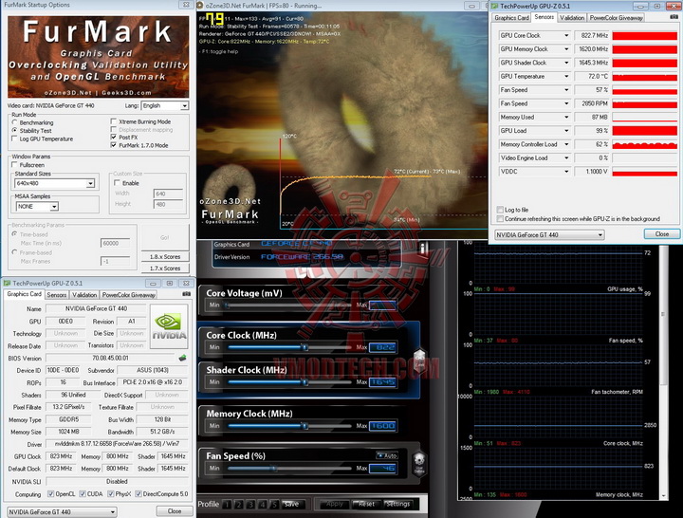Toggle the link clocks icon between Core and Shader
The image size is (683, 518).
click(419, 361)
